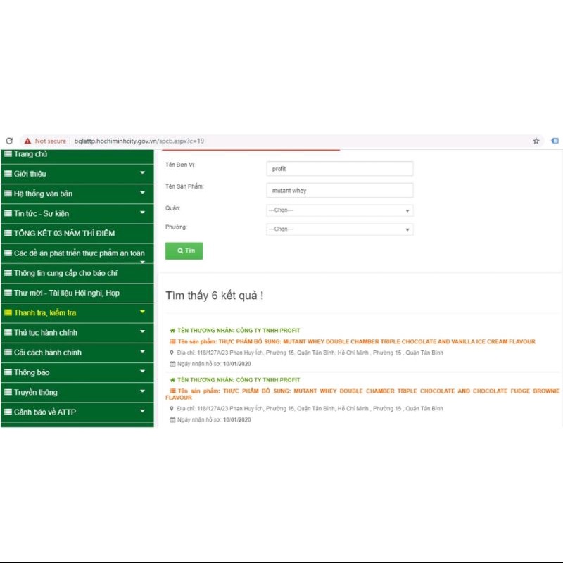Image resolution: width=563 pixels, height=563 pixels.
Task: Expand Giới thiệu dropdown arrow
Action: point(143,172)
